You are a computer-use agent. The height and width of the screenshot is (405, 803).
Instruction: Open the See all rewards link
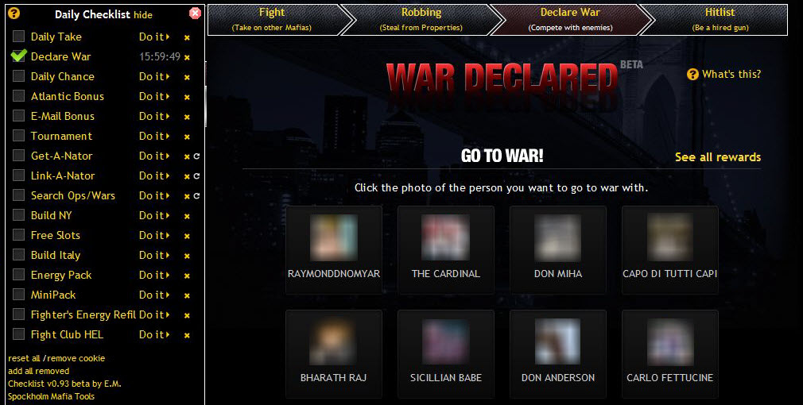[717, 157]
